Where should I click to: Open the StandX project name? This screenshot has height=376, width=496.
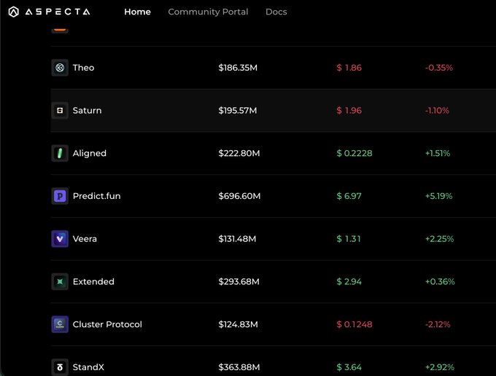coord(88,367)
